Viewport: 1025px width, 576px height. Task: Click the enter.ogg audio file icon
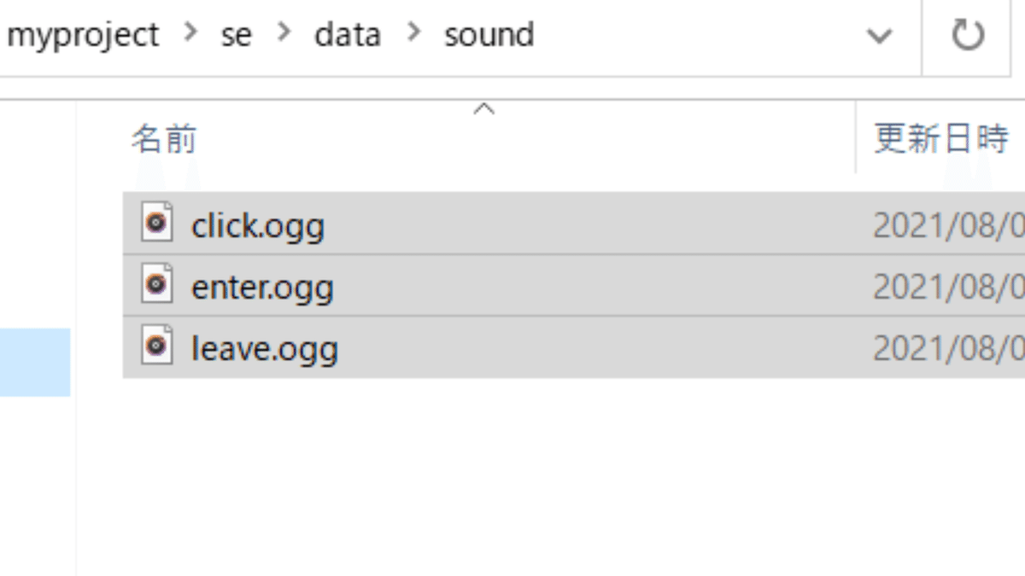[156, 284]
